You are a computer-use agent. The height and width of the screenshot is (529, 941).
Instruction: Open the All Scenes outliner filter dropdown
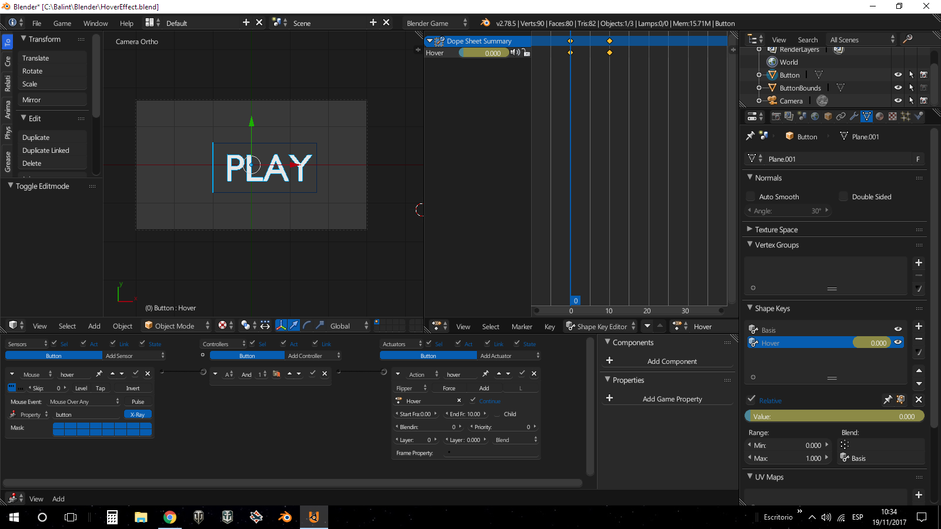(862, 39)
